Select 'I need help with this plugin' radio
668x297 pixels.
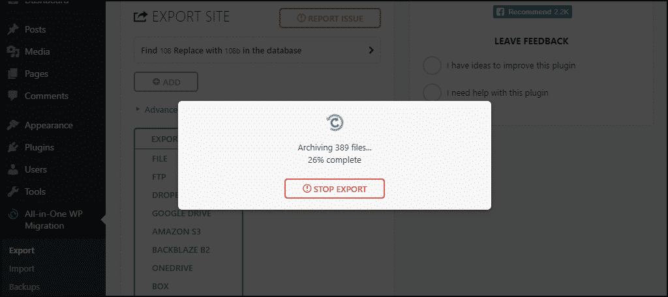tap(432, 92)
